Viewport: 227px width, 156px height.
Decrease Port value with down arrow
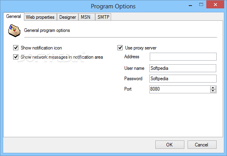point(213,91)
